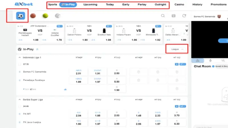This screenshot has width=228, height=128.
Task: Click the refresh odds icon
Action: click(184, 16)
